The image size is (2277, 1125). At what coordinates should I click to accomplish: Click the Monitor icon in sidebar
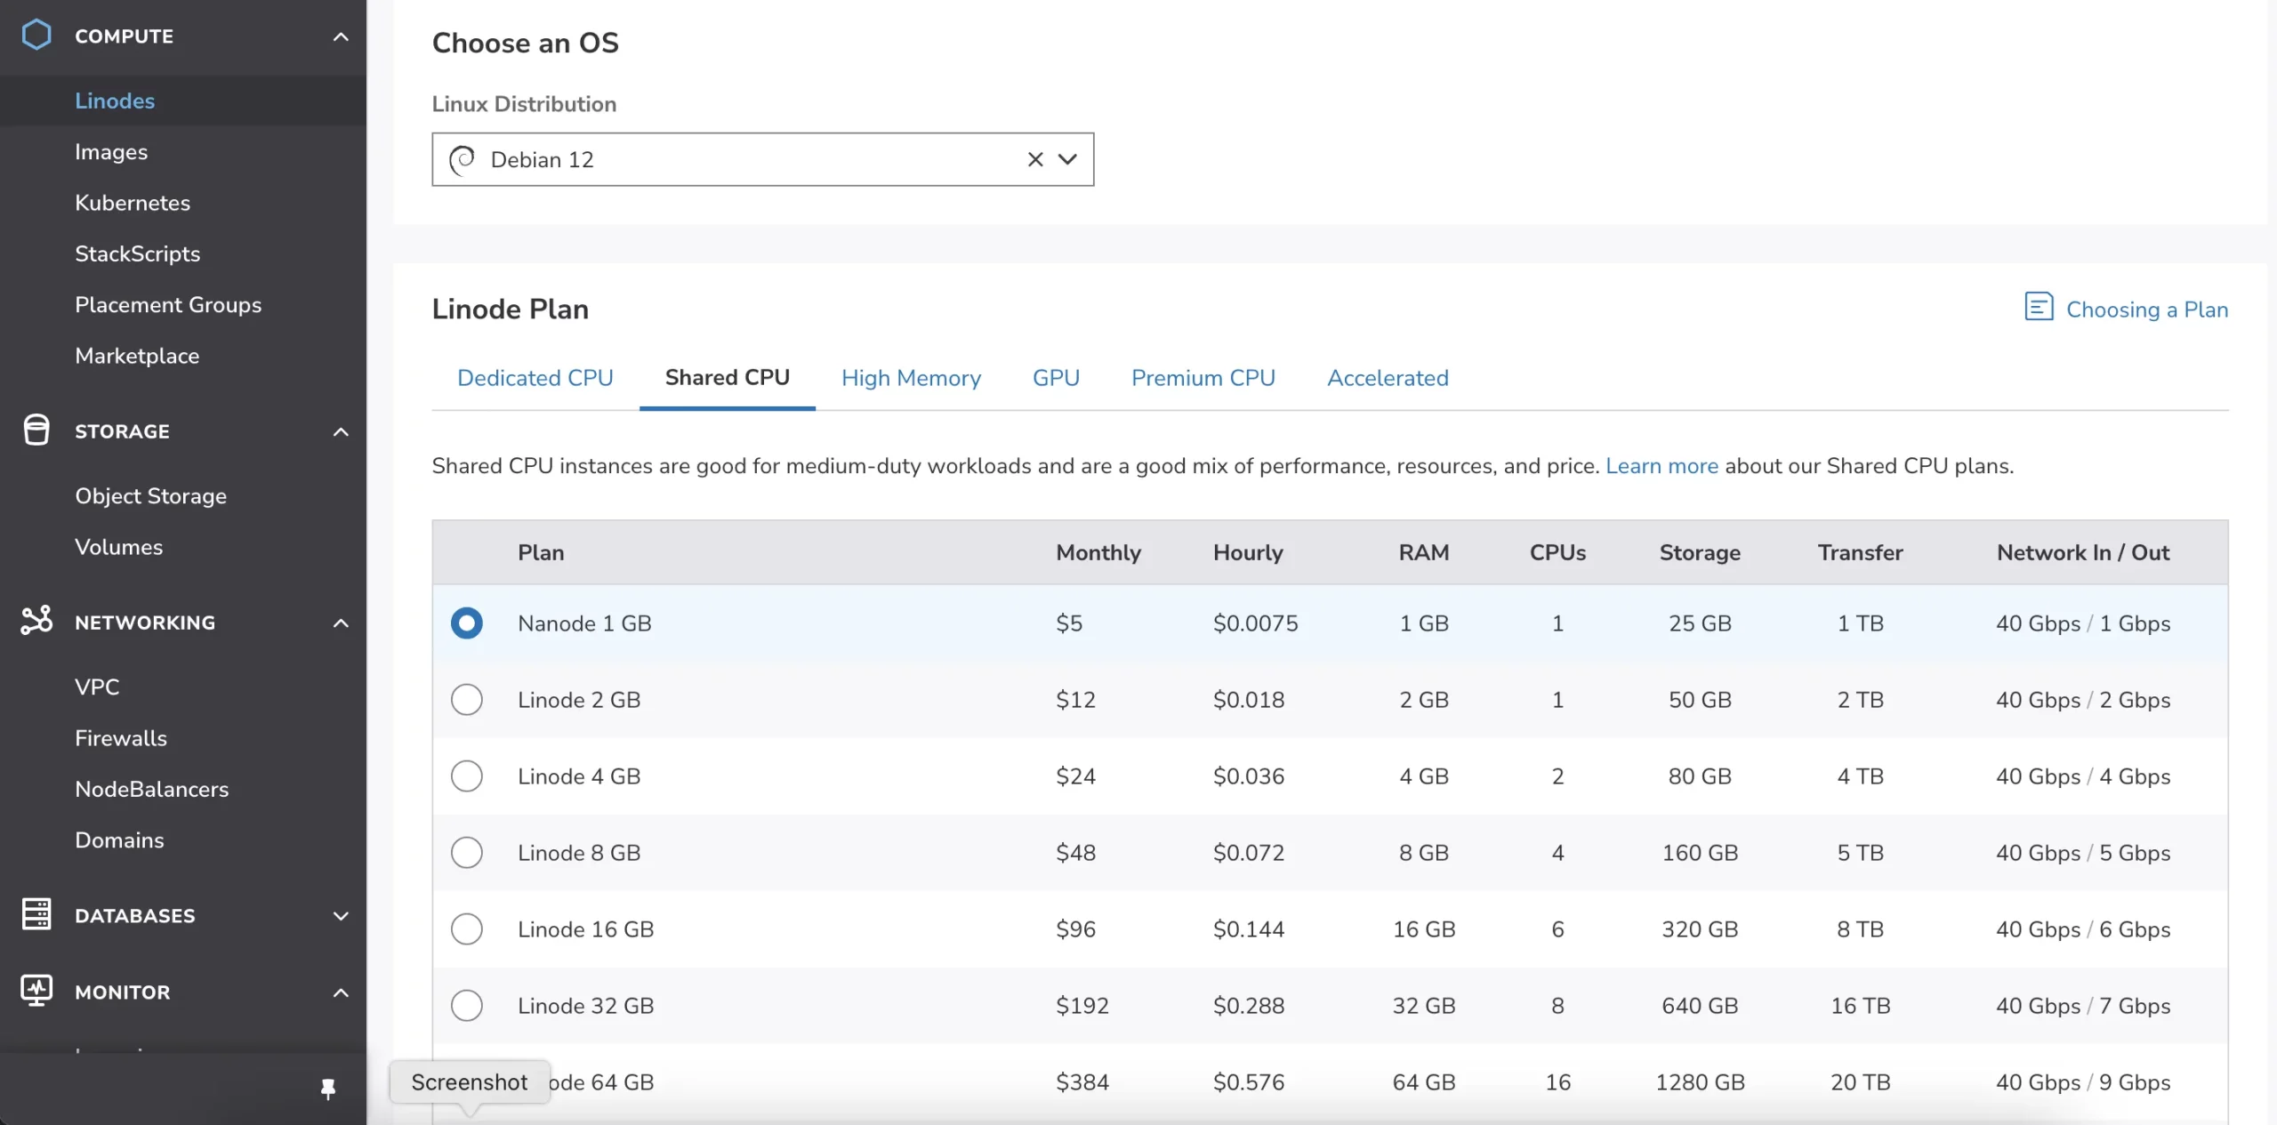[x=36, y=991]
